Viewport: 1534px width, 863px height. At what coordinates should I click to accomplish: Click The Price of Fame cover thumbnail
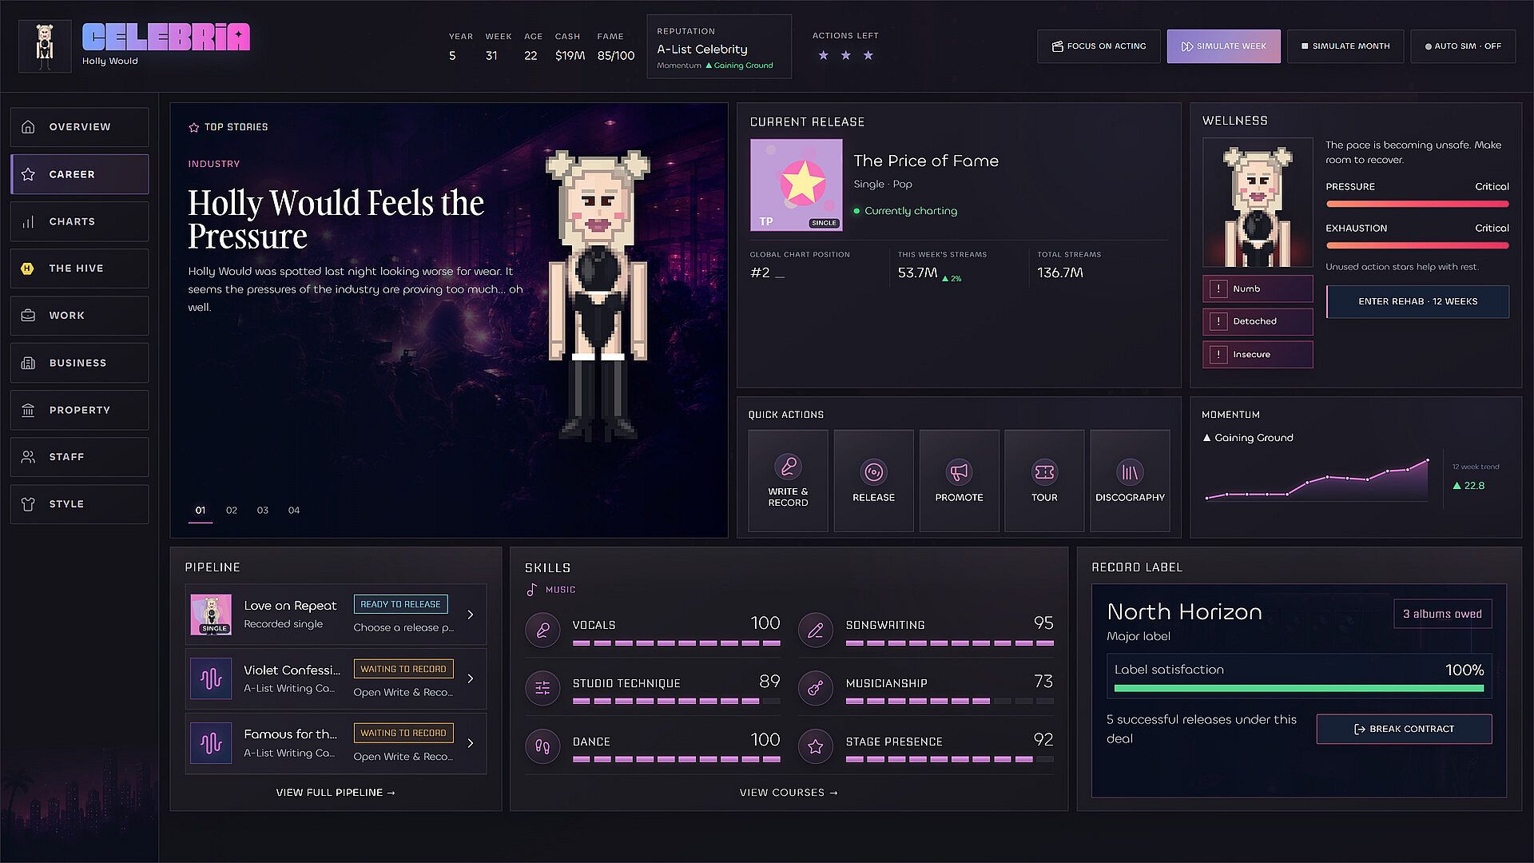click(796, 185)
